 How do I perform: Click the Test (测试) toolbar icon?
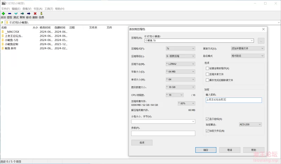coord(16,14)
